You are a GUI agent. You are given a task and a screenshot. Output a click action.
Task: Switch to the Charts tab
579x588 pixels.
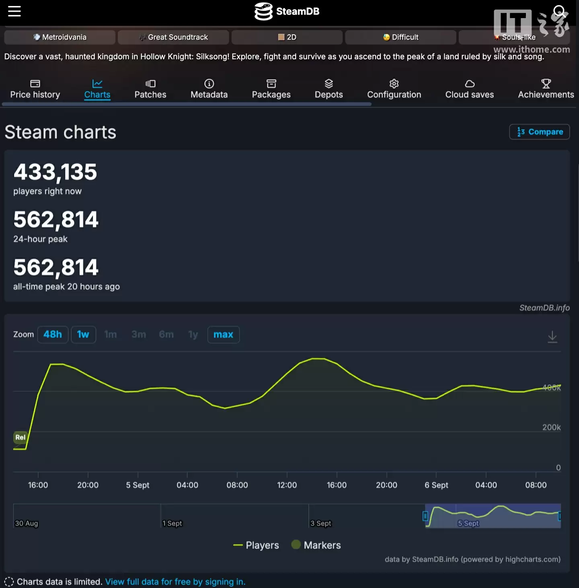[x=97, y=89]
